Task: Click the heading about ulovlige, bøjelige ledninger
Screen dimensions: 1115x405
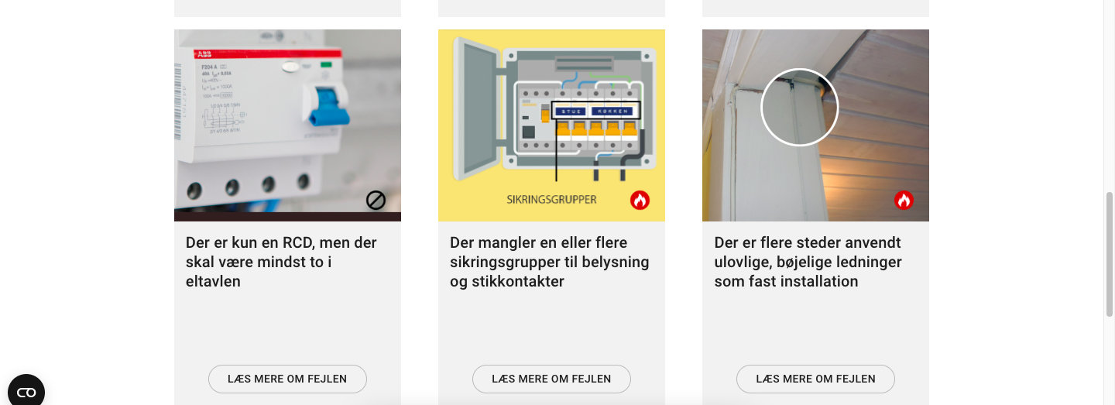Action: coord(808,262)
